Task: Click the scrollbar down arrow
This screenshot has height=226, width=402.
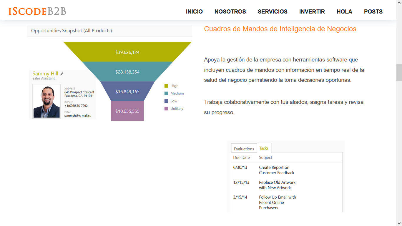Action: (399, 223)
